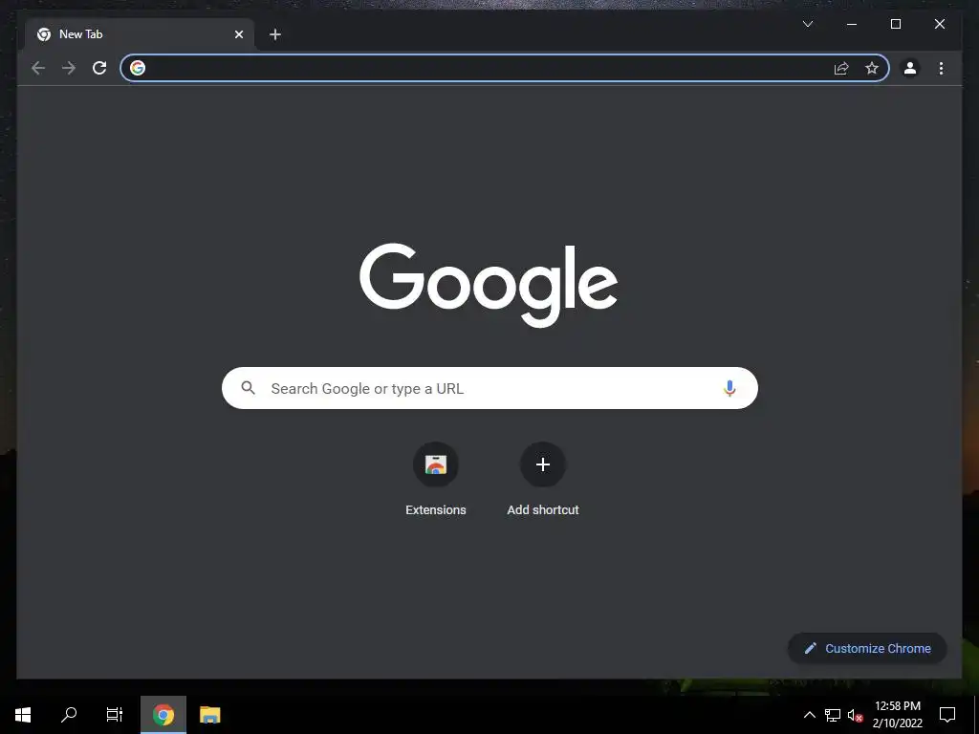The height and width of the screenshot is (734, 979).
Task: Bookmark this tab with the star
Action: (x=872, y=68)
